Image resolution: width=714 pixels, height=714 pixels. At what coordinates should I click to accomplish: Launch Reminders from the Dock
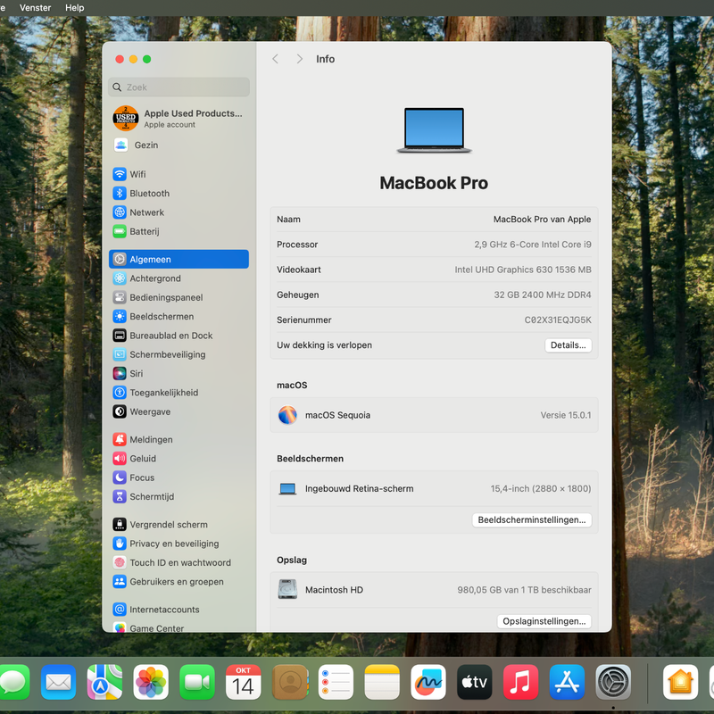336,682
